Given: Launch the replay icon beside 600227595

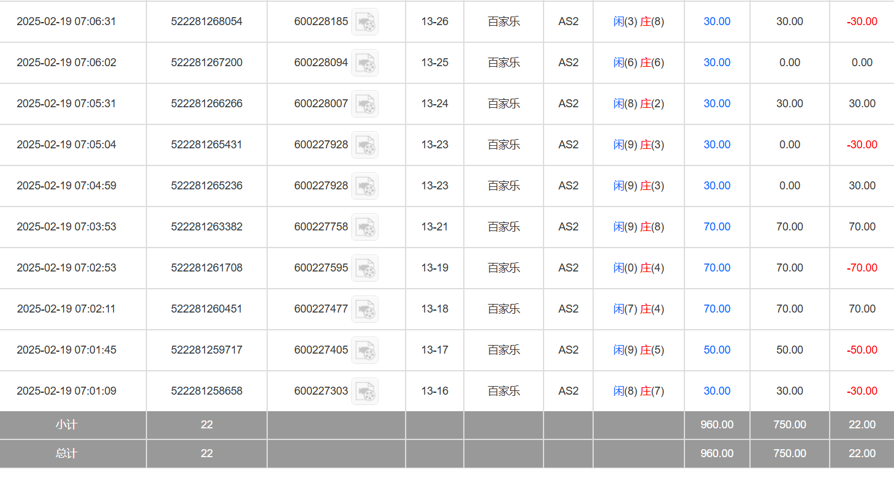Looking at the screenshot, I should [x=365, y=268].
